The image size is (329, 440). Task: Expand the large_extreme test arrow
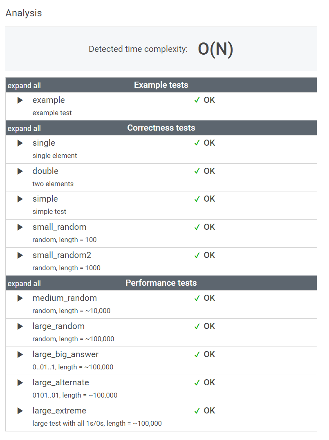(x=20, y=411)
